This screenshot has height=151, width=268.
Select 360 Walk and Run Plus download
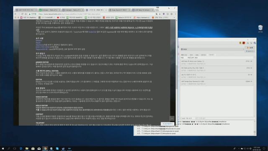(217, 69)
